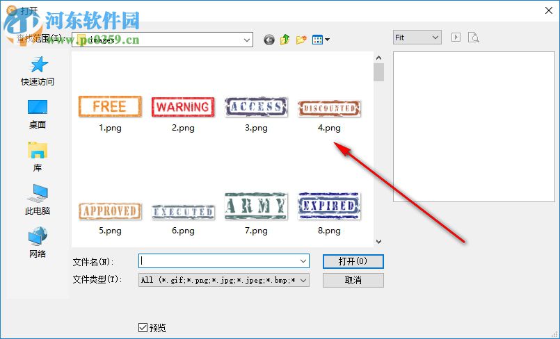
Task: Click the Quick Access star icon
Action: [x=38, y=65]
